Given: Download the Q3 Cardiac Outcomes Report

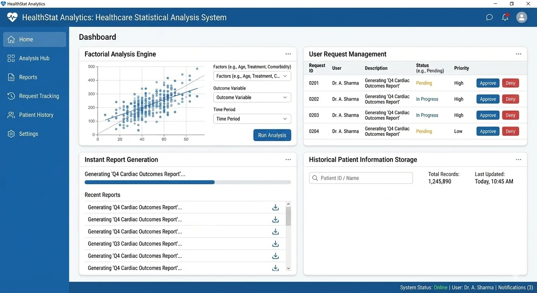Looking at the screenshot, I should [x=275, y=244].
